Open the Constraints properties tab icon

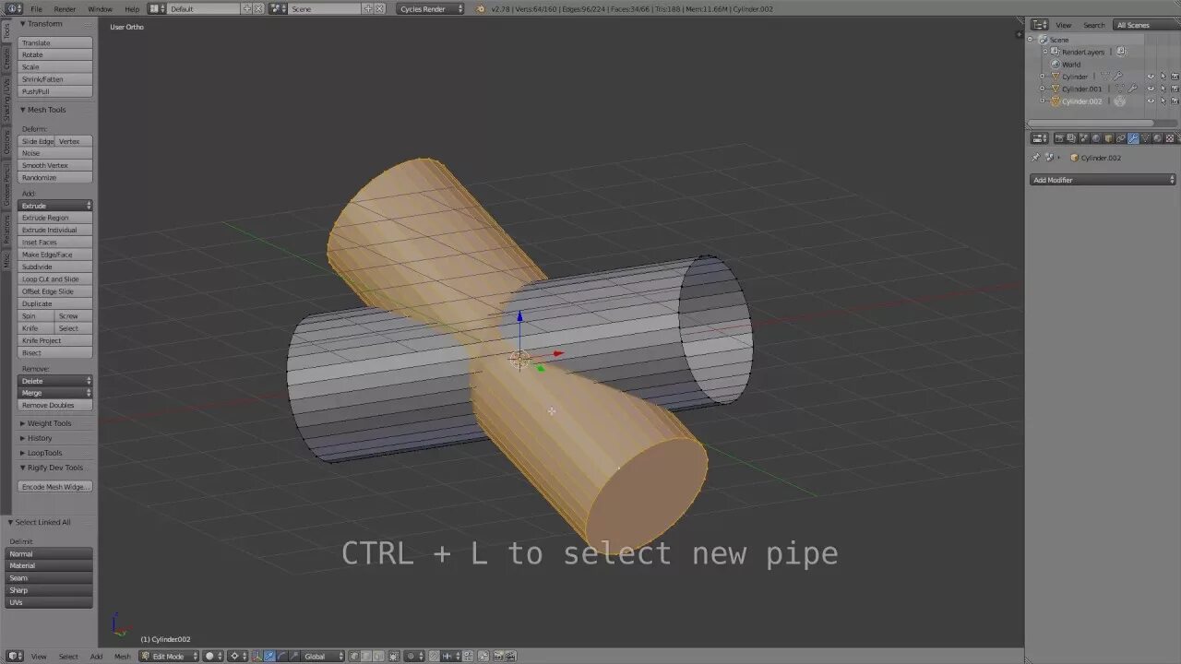tap(1121, 138)
